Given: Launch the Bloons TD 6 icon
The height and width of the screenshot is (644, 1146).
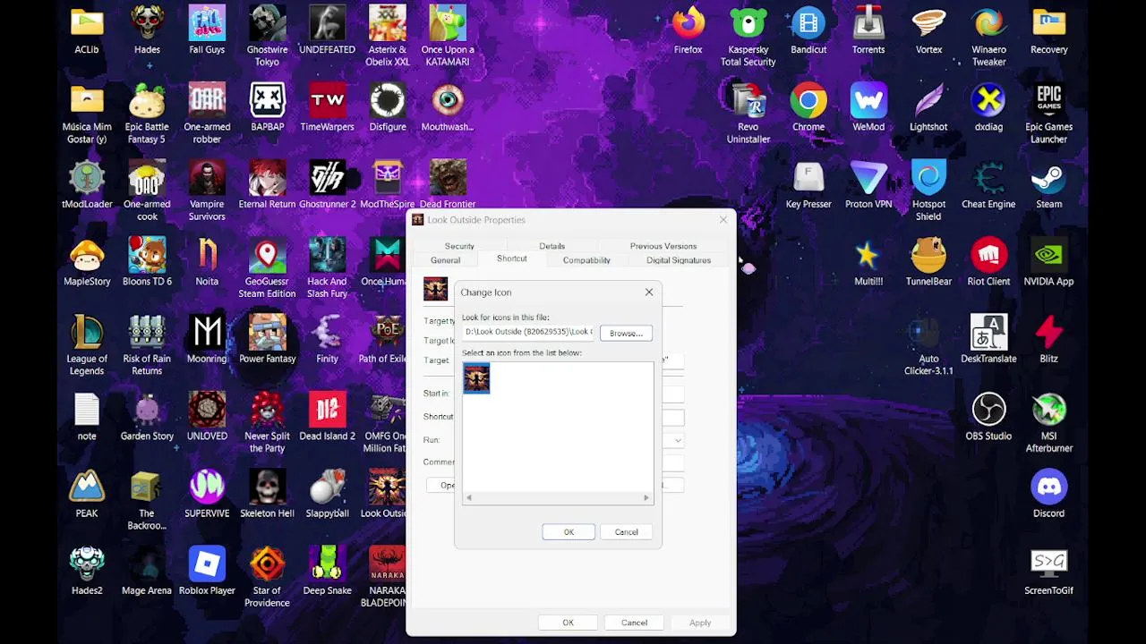Looking at the screenshot, I should tap(147, 262).
